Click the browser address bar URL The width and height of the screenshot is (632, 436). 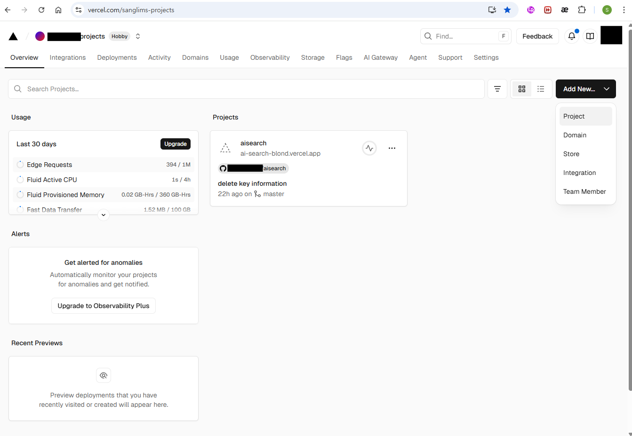click(131, 10)
